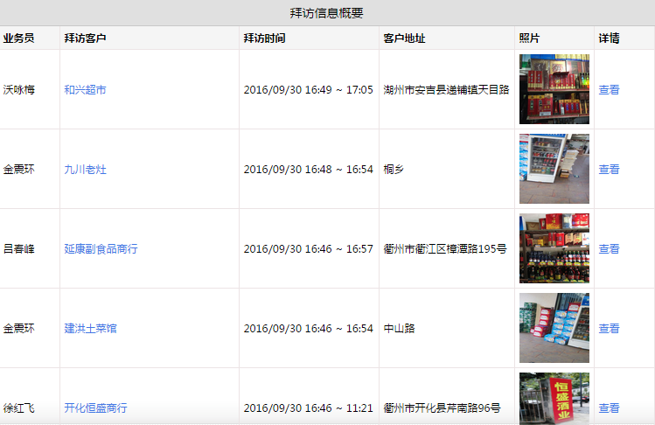The height and width of the screenshot is (425, 655).
Task: Select salesperson name 吕春峰
Action: (x=18, y=249)
